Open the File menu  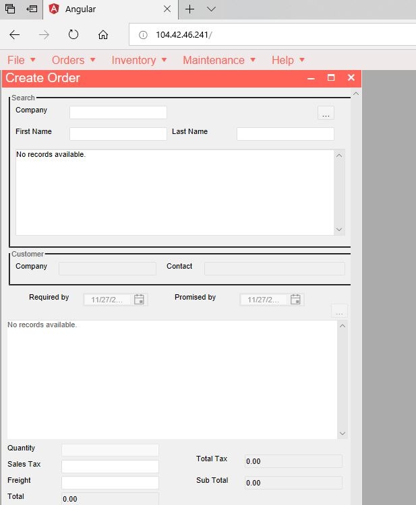pos(22,60)
